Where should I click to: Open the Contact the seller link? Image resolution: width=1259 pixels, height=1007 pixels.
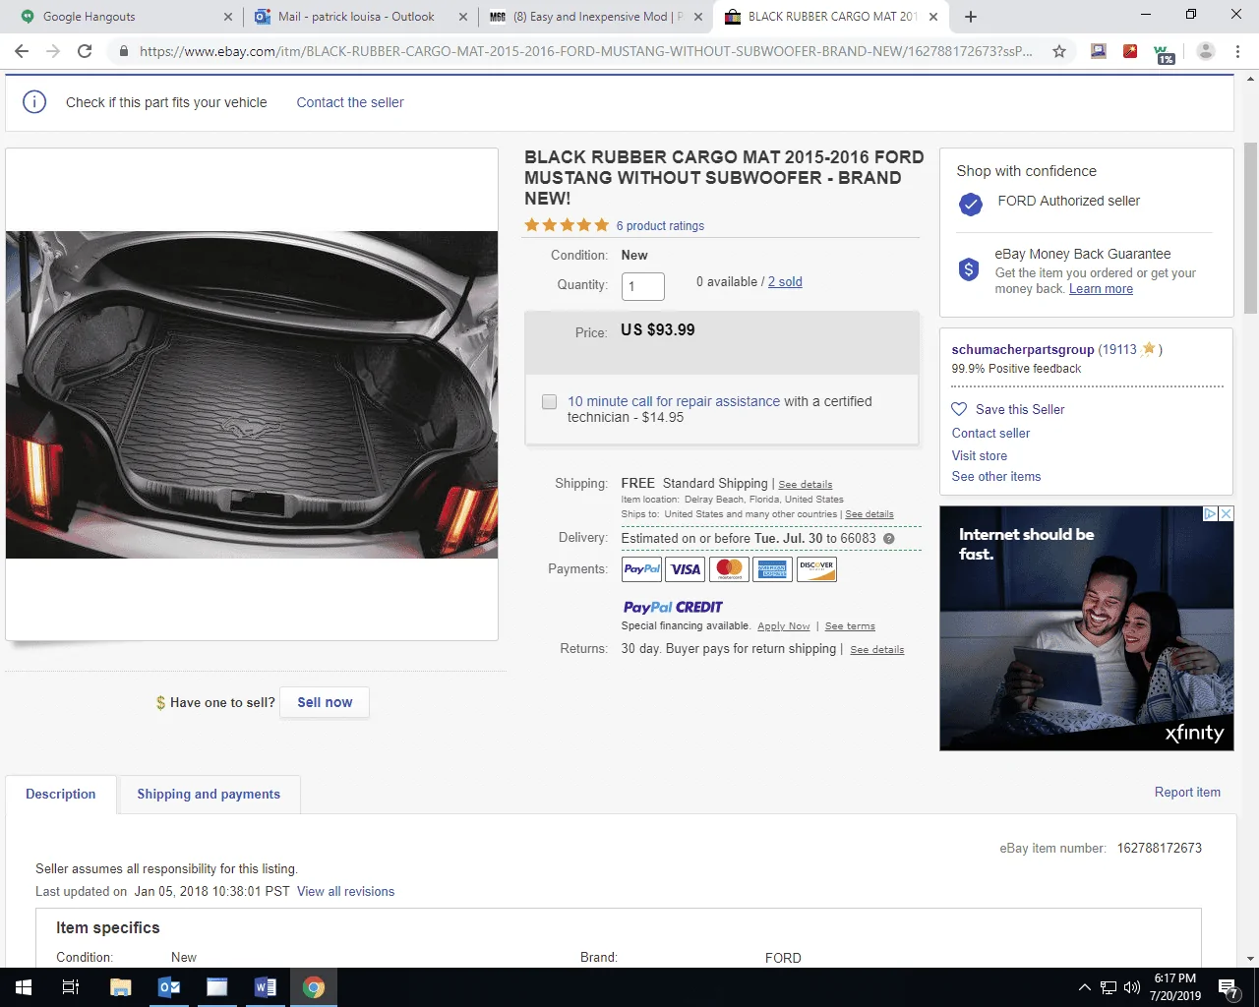350,102
